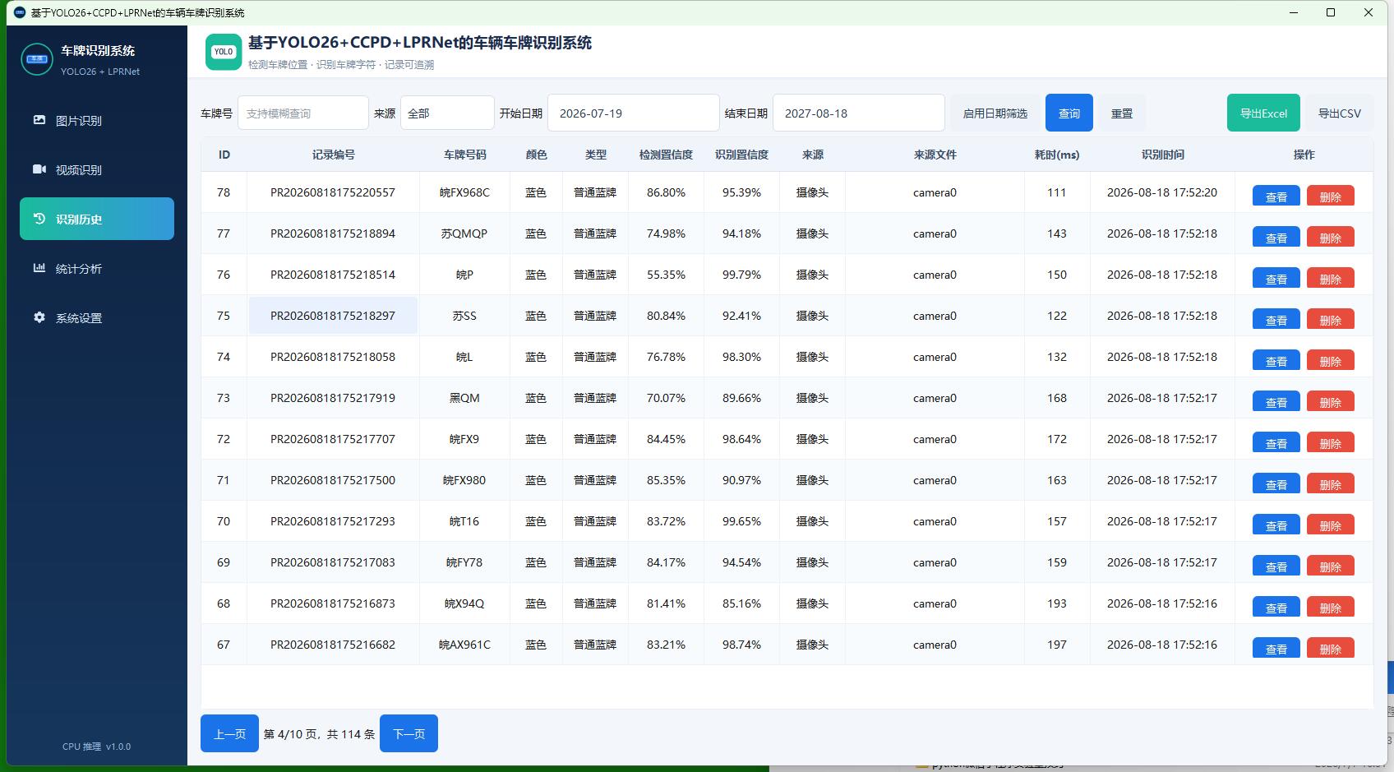Click the 识别时间 column header
The width and height of the screenshot is (1394, 772).
[1162, 155]
